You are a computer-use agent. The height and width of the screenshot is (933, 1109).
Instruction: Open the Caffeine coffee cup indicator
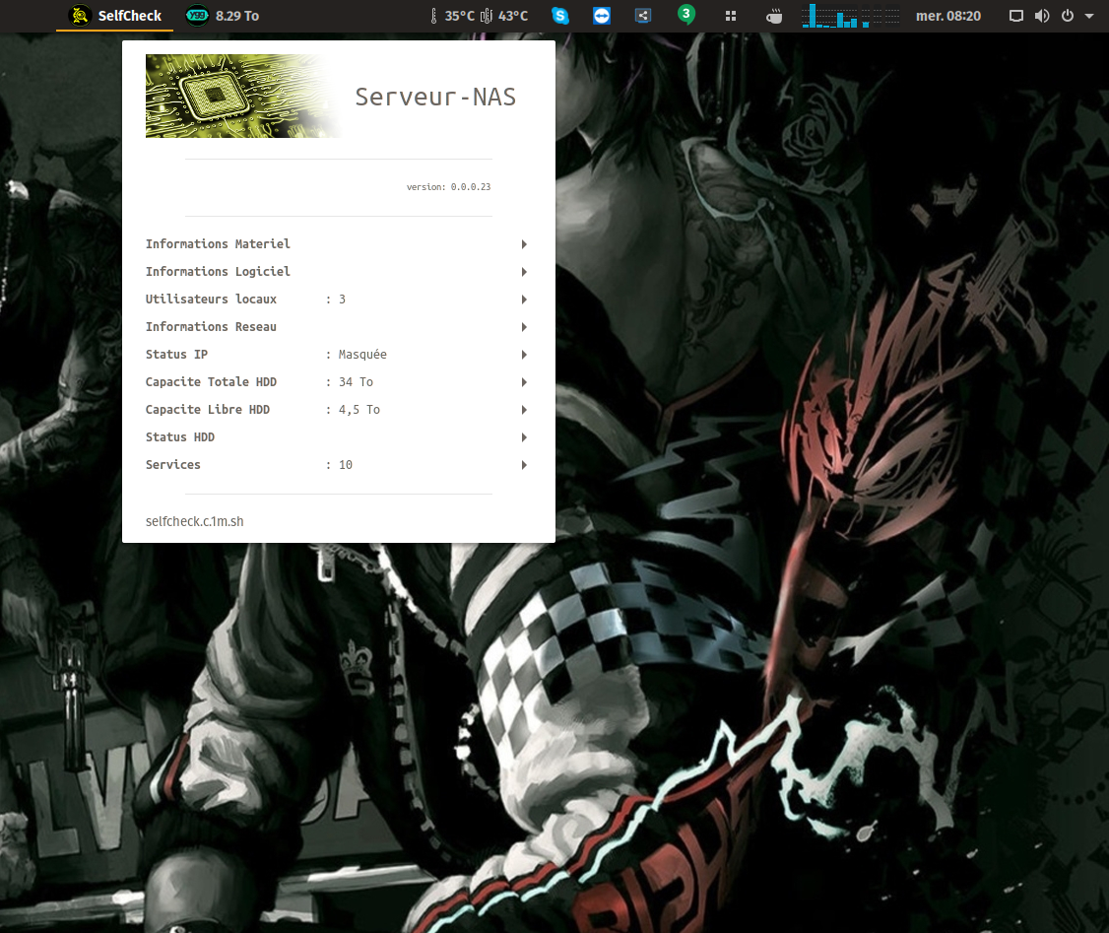point(774,16)
